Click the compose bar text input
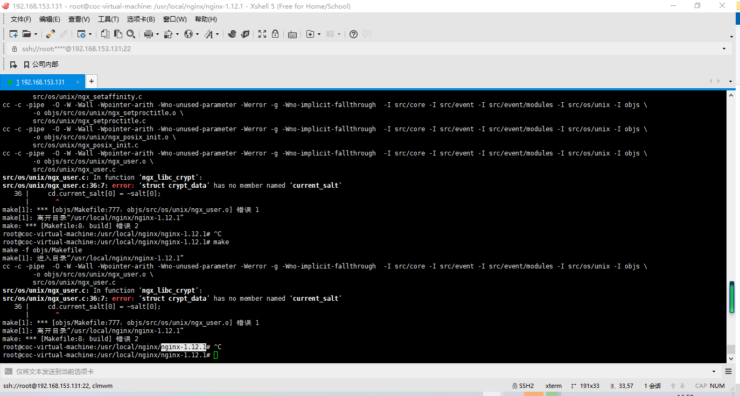Image resolution: width=740 pixels, height=396 pixels. (361, 371)
